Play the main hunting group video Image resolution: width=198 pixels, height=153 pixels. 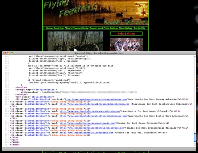coord(75,50)
